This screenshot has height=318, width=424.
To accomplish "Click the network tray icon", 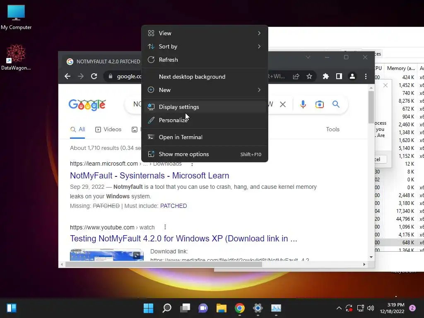I will pyautogui.click(x=360, y=308).
